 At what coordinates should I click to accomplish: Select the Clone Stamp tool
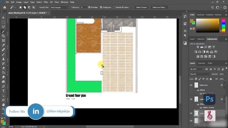pyautogui.click(x=3, y=59)
